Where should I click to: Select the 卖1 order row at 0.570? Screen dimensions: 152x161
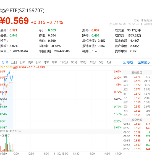(x=137, y=94)
